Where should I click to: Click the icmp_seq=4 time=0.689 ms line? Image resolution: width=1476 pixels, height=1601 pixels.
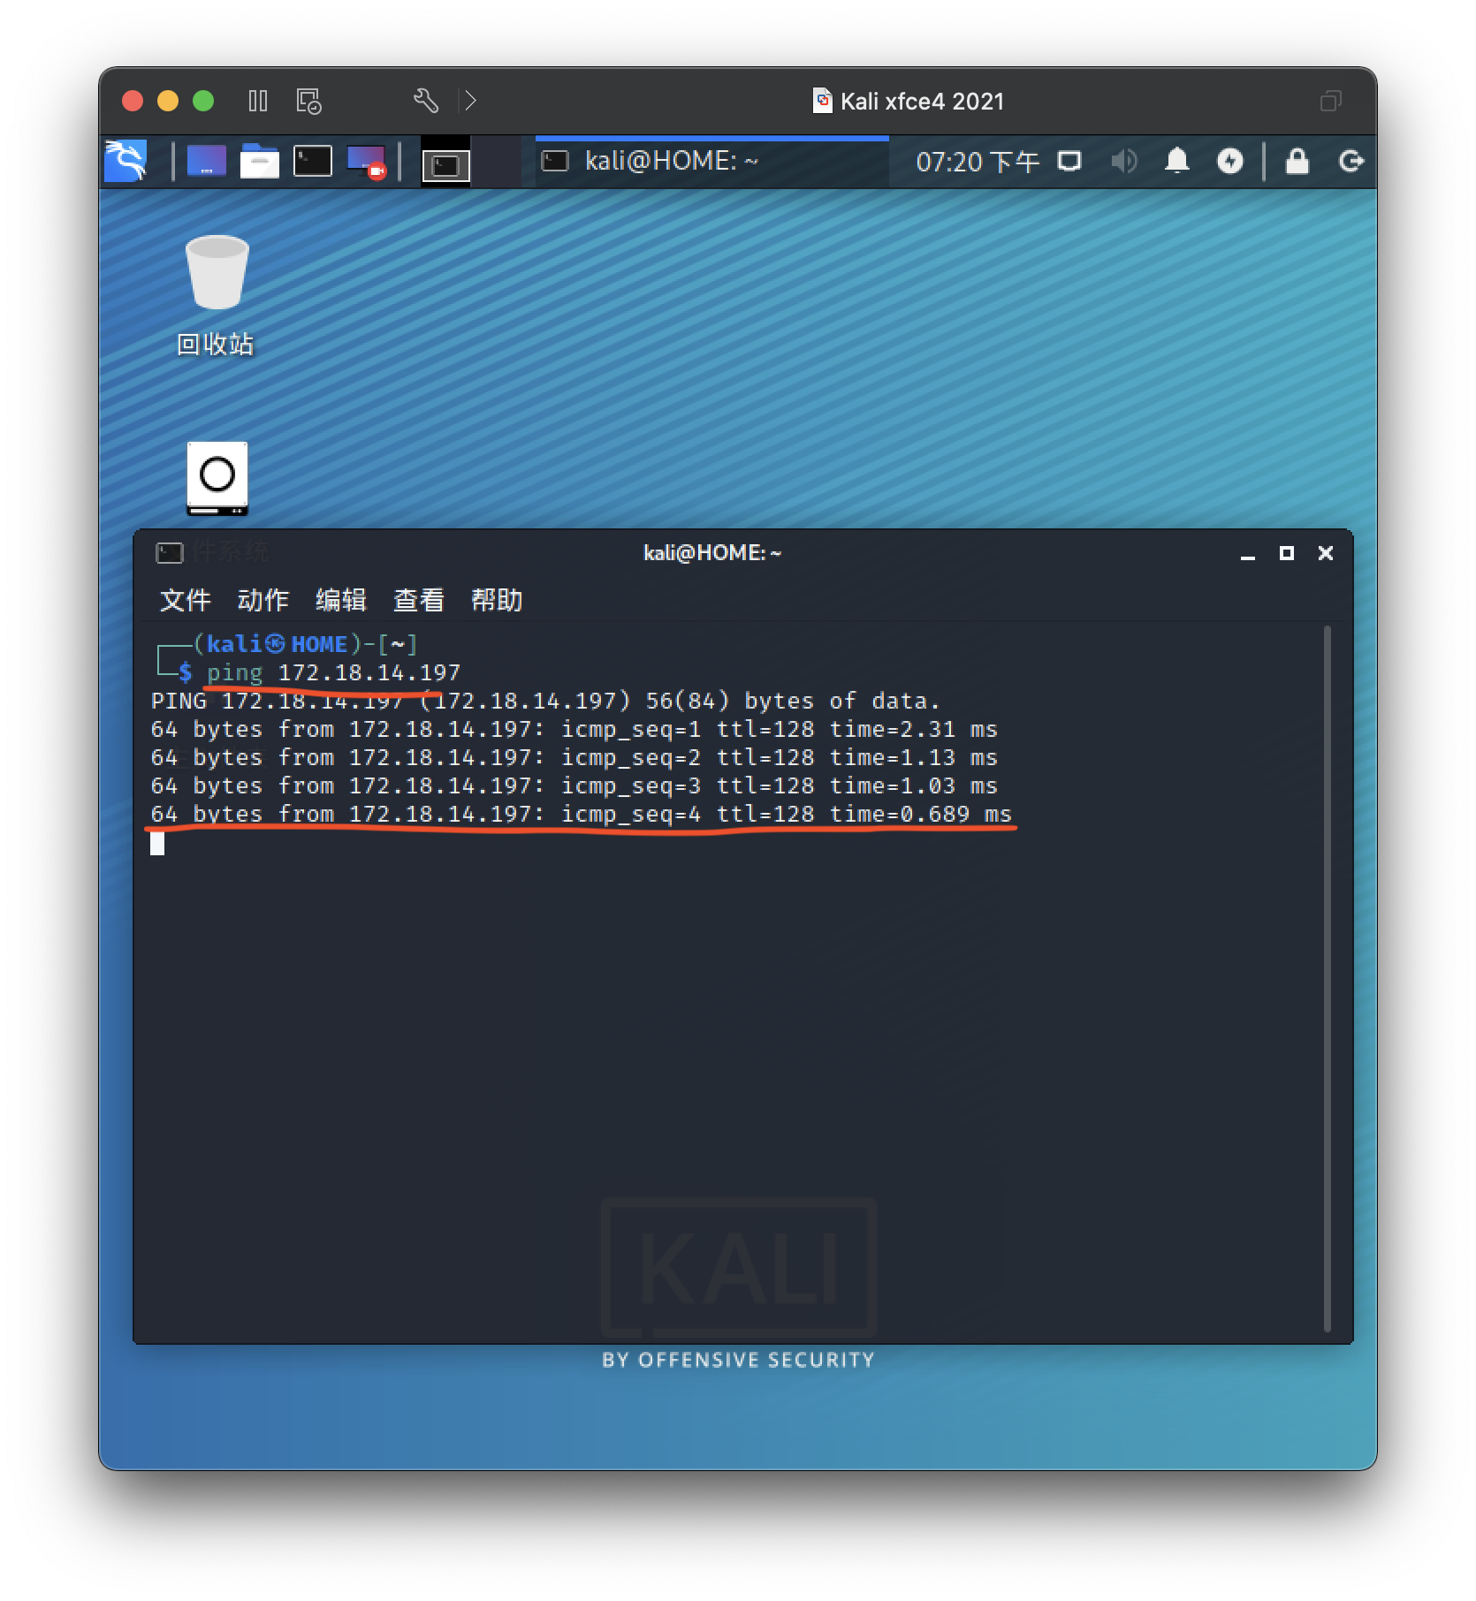point(581,815)
